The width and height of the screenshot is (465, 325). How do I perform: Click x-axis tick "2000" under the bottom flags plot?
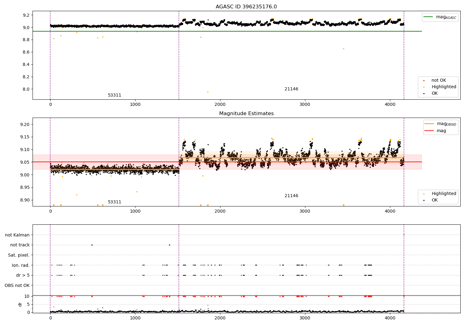220,318
